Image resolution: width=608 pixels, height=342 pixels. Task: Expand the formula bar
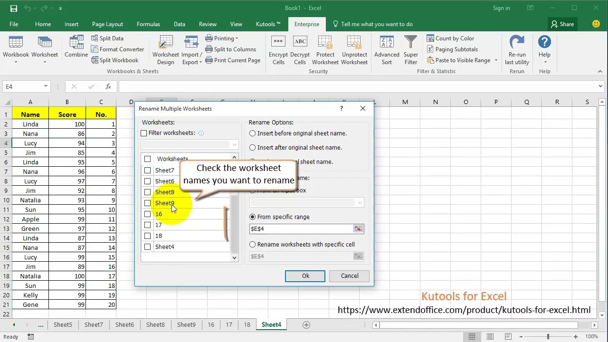[601, 86]
